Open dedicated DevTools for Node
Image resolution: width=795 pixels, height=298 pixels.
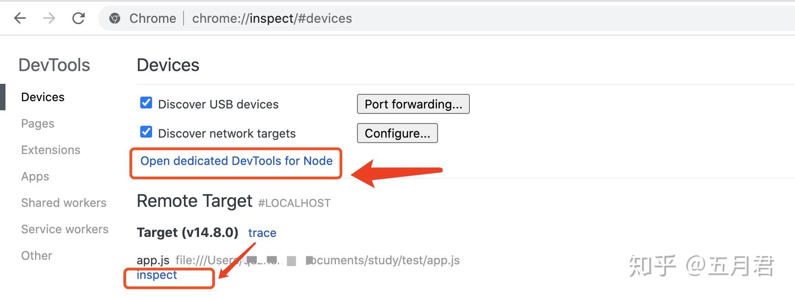(236, 161)
